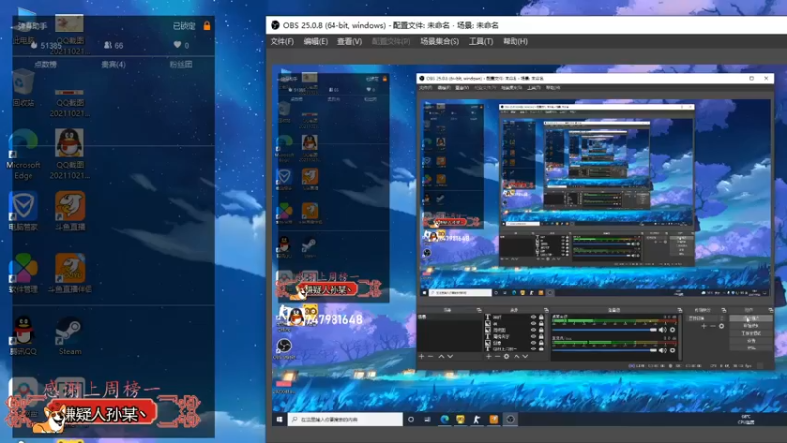Mute 桌面音频 speaker icon in mirrored mixer

[x=662, y=330]
